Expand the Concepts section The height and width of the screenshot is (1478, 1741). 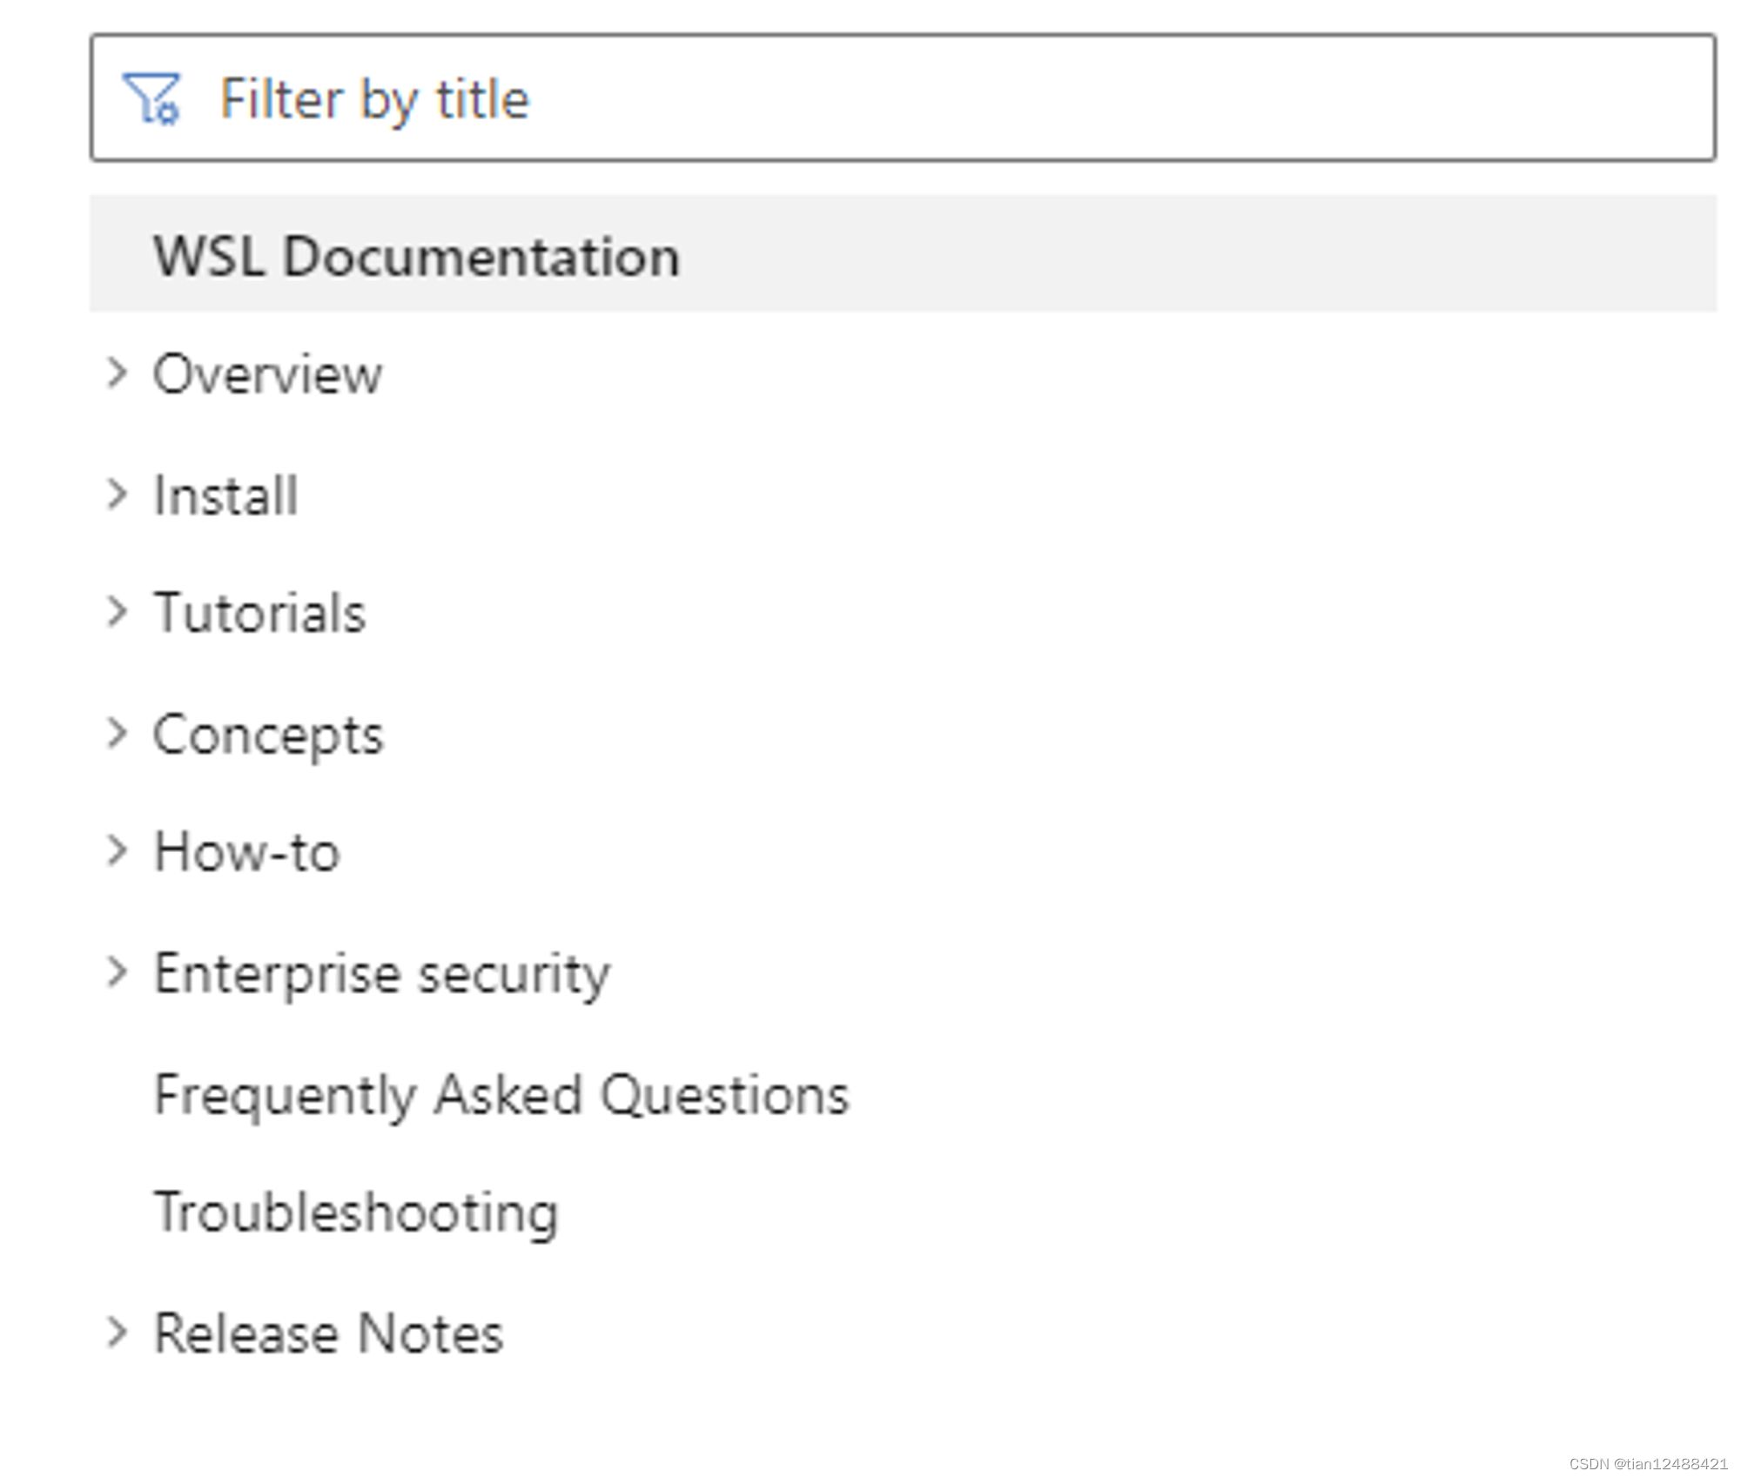point(122,733)
